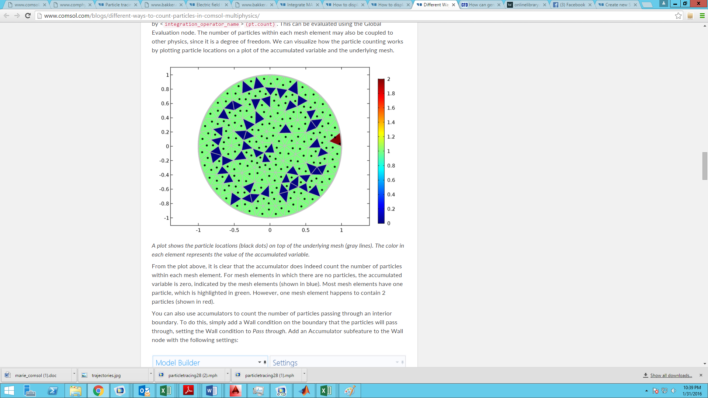This screenshot has height=398, width=708.
Task: Bookmark this page with the star icon
Action: (x=678, y=16)
